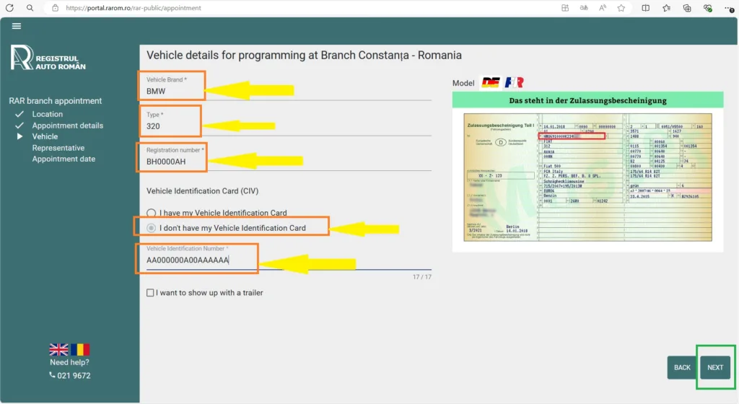
Task: Open the browser Collections icon
Action: coord(687,8)
